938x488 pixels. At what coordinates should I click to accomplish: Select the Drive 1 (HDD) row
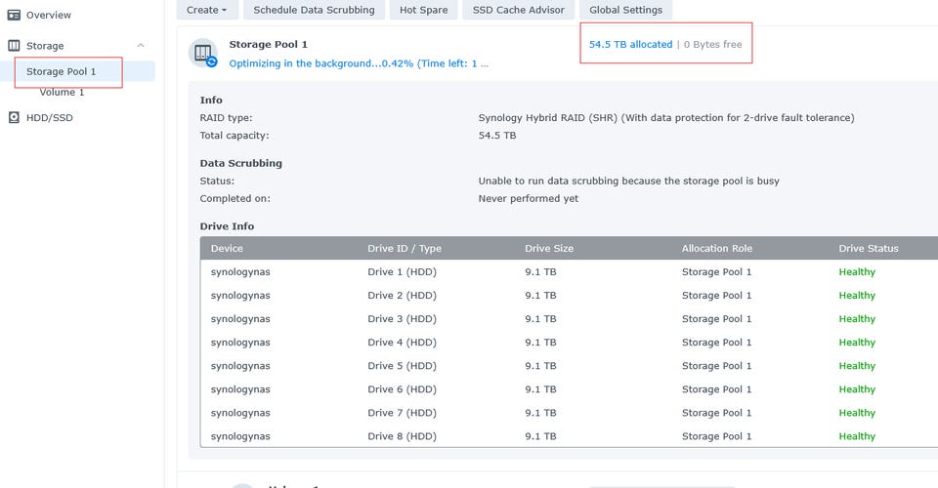(569, 271)
